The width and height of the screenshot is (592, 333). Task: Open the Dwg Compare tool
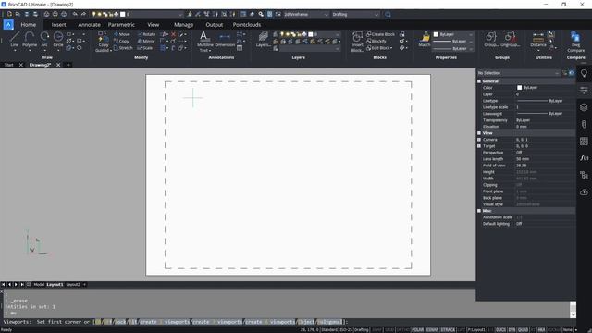pyautogui.click(x=575, y=42)
